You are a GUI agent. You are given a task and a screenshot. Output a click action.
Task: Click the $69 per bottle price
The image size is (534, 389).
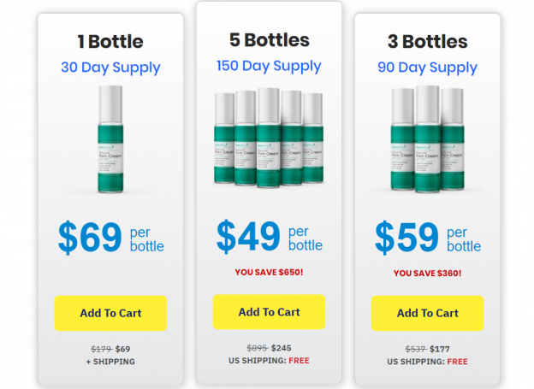click(x=110, y=238)
